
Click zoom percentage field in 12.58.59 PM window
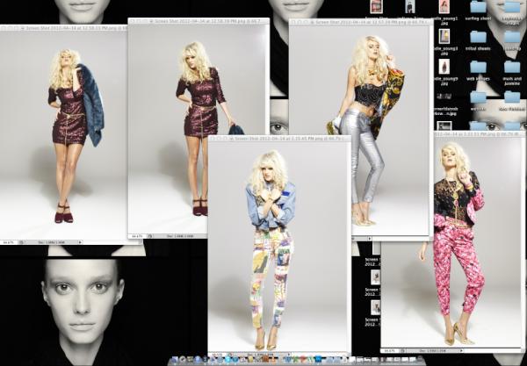tap(136, 236)
